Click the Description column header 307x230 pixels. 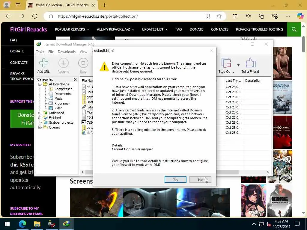pos(253,81)
